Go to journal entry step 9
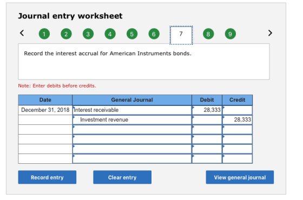The height and width of the screenshot is (200, 303). [x=230, y=34]
